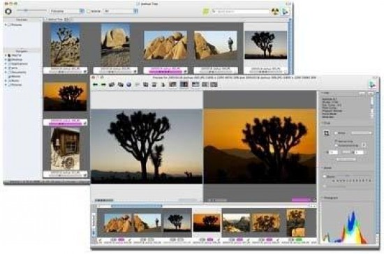Click the green back arrow in preview toolbar
384x254 pixels.
[x=96, y=84]
